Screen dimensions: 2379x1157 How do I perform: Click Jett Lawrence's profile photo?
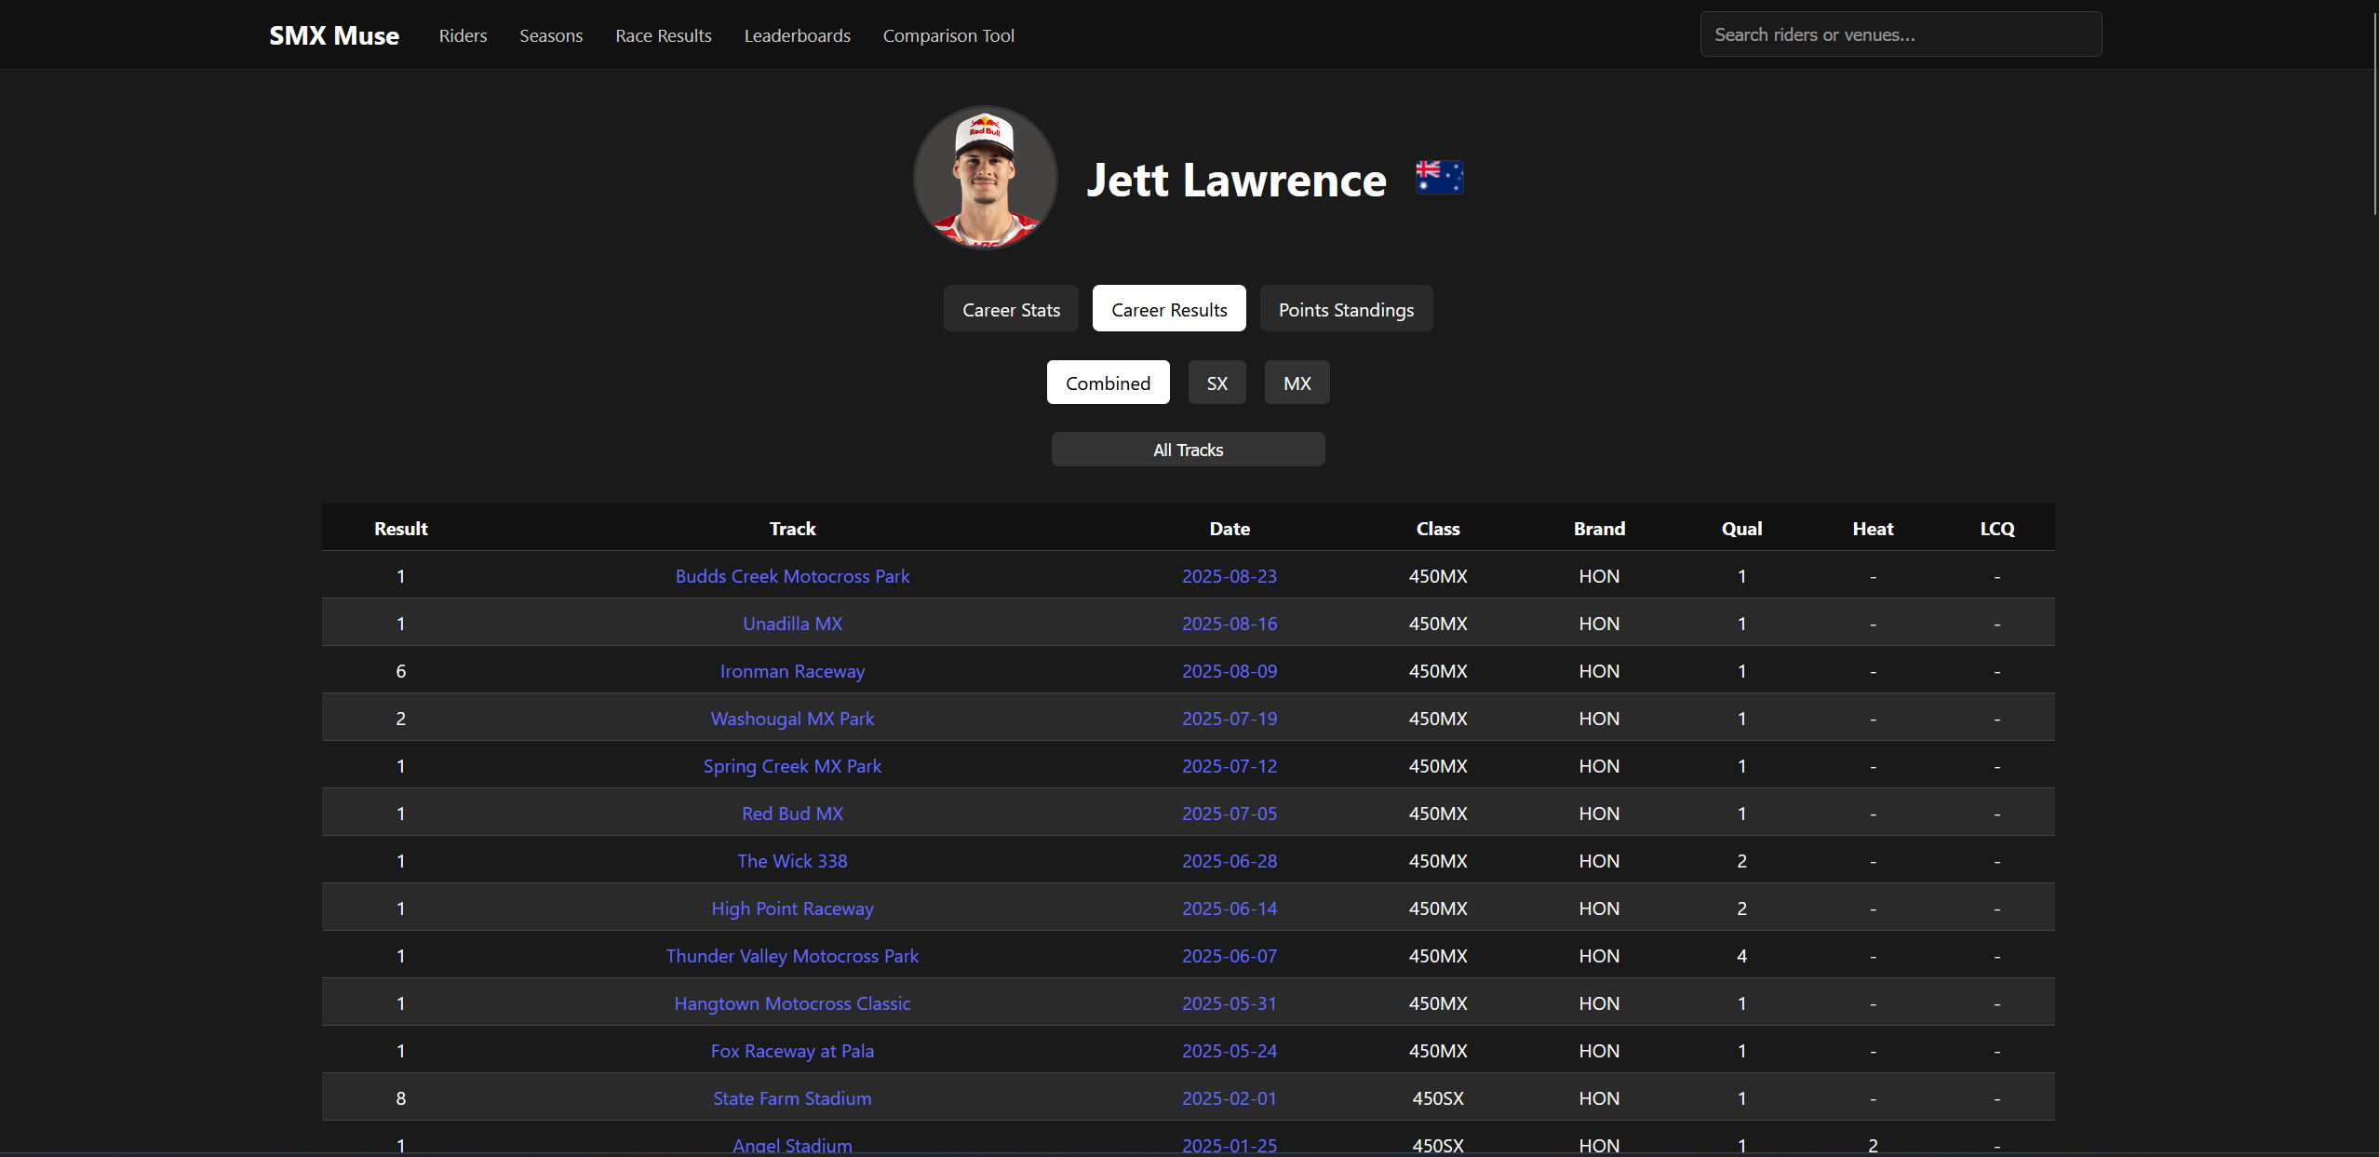984,177
